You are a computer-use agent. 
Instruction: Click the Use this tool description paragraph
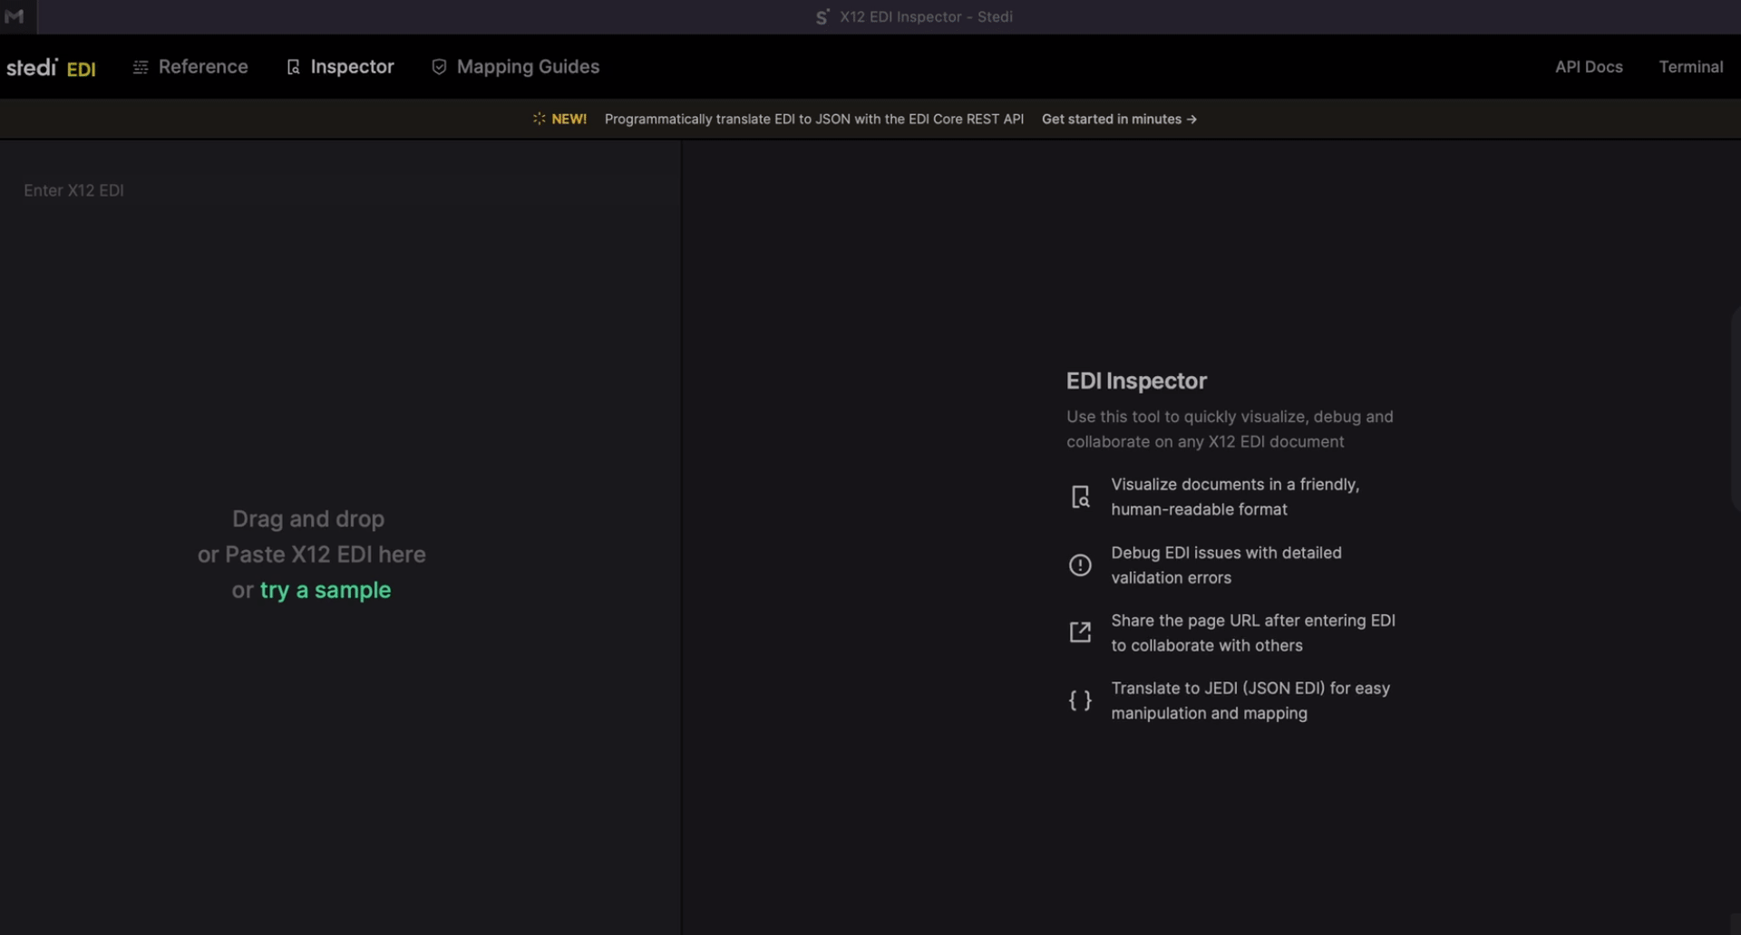pos(1230,429)
